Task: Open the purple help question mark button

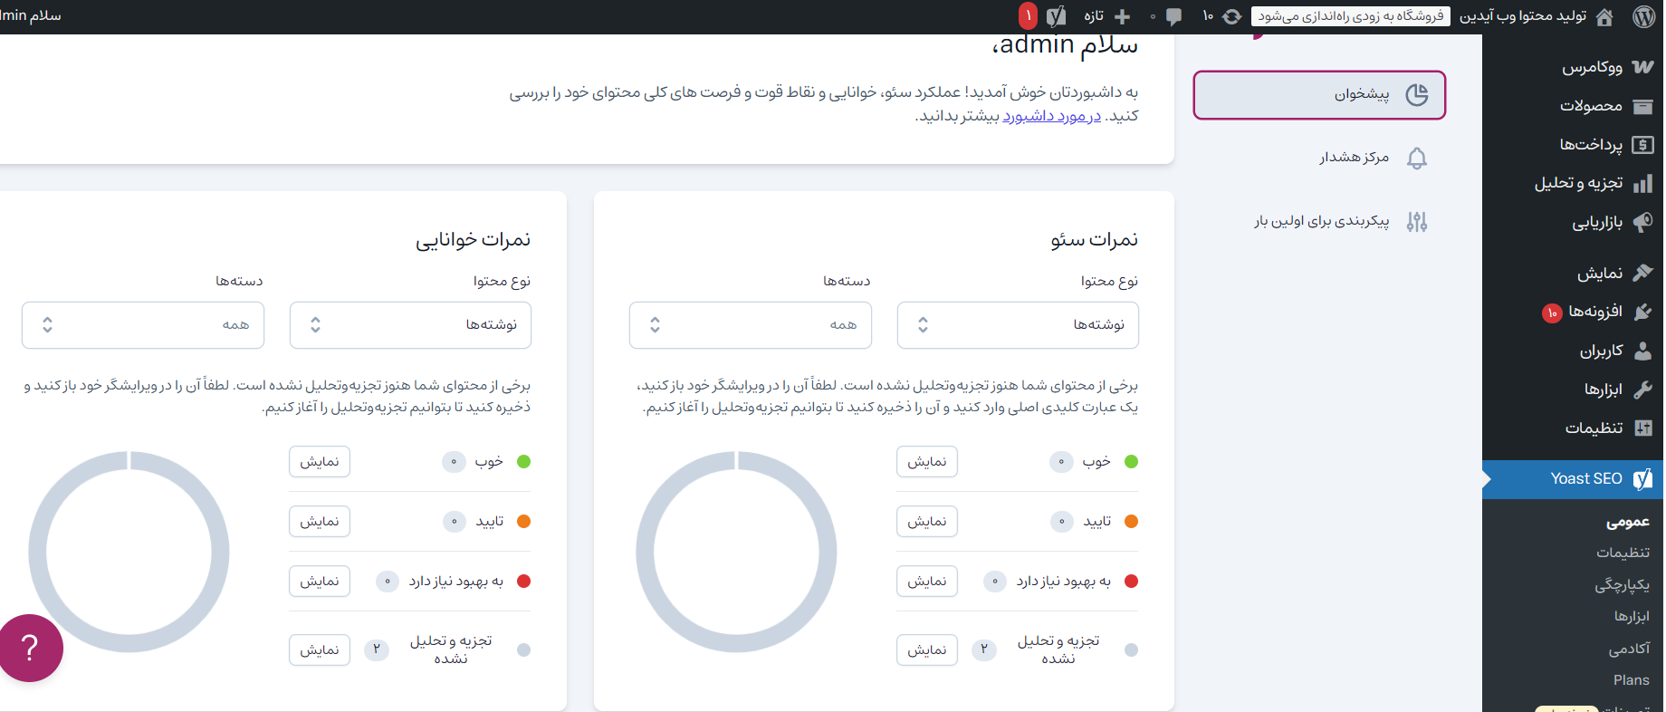Action: [30, 648]
